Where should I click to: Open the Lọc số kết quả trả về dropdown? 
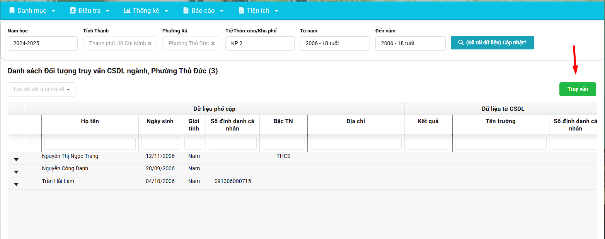[x=41, y=90]
